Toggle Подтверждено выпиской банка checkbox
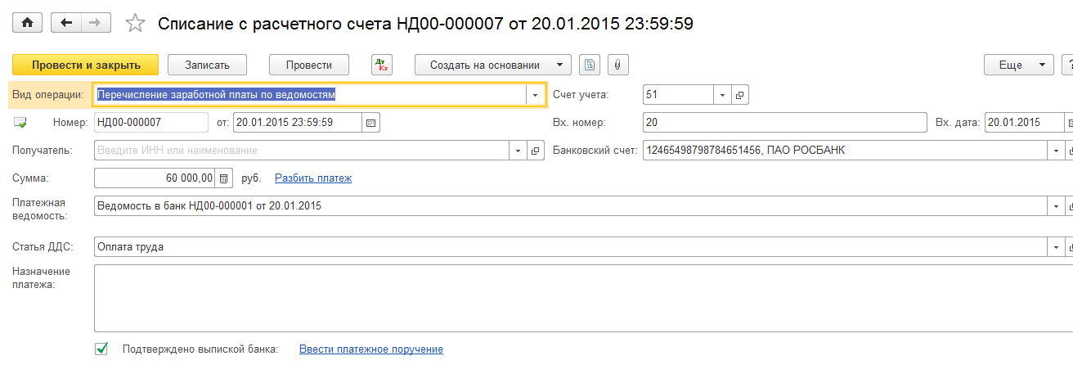Image resolution: width=1073 pixels, height=365 pixels. click(101, 349)
